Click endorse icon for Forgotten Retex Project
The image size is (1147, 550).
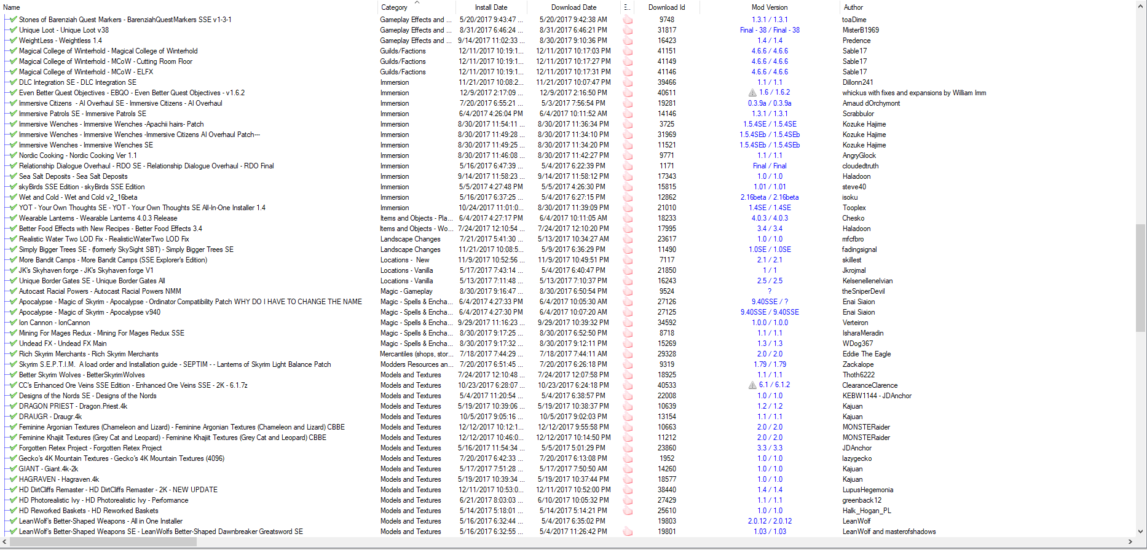click(628, 448)
